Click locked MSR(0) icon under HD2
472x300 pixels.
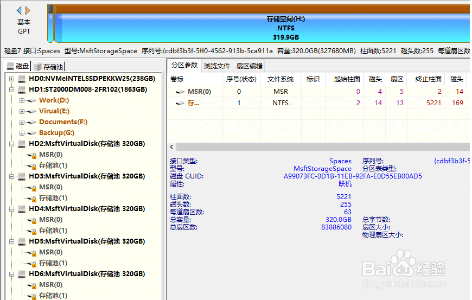pos(32,155)
